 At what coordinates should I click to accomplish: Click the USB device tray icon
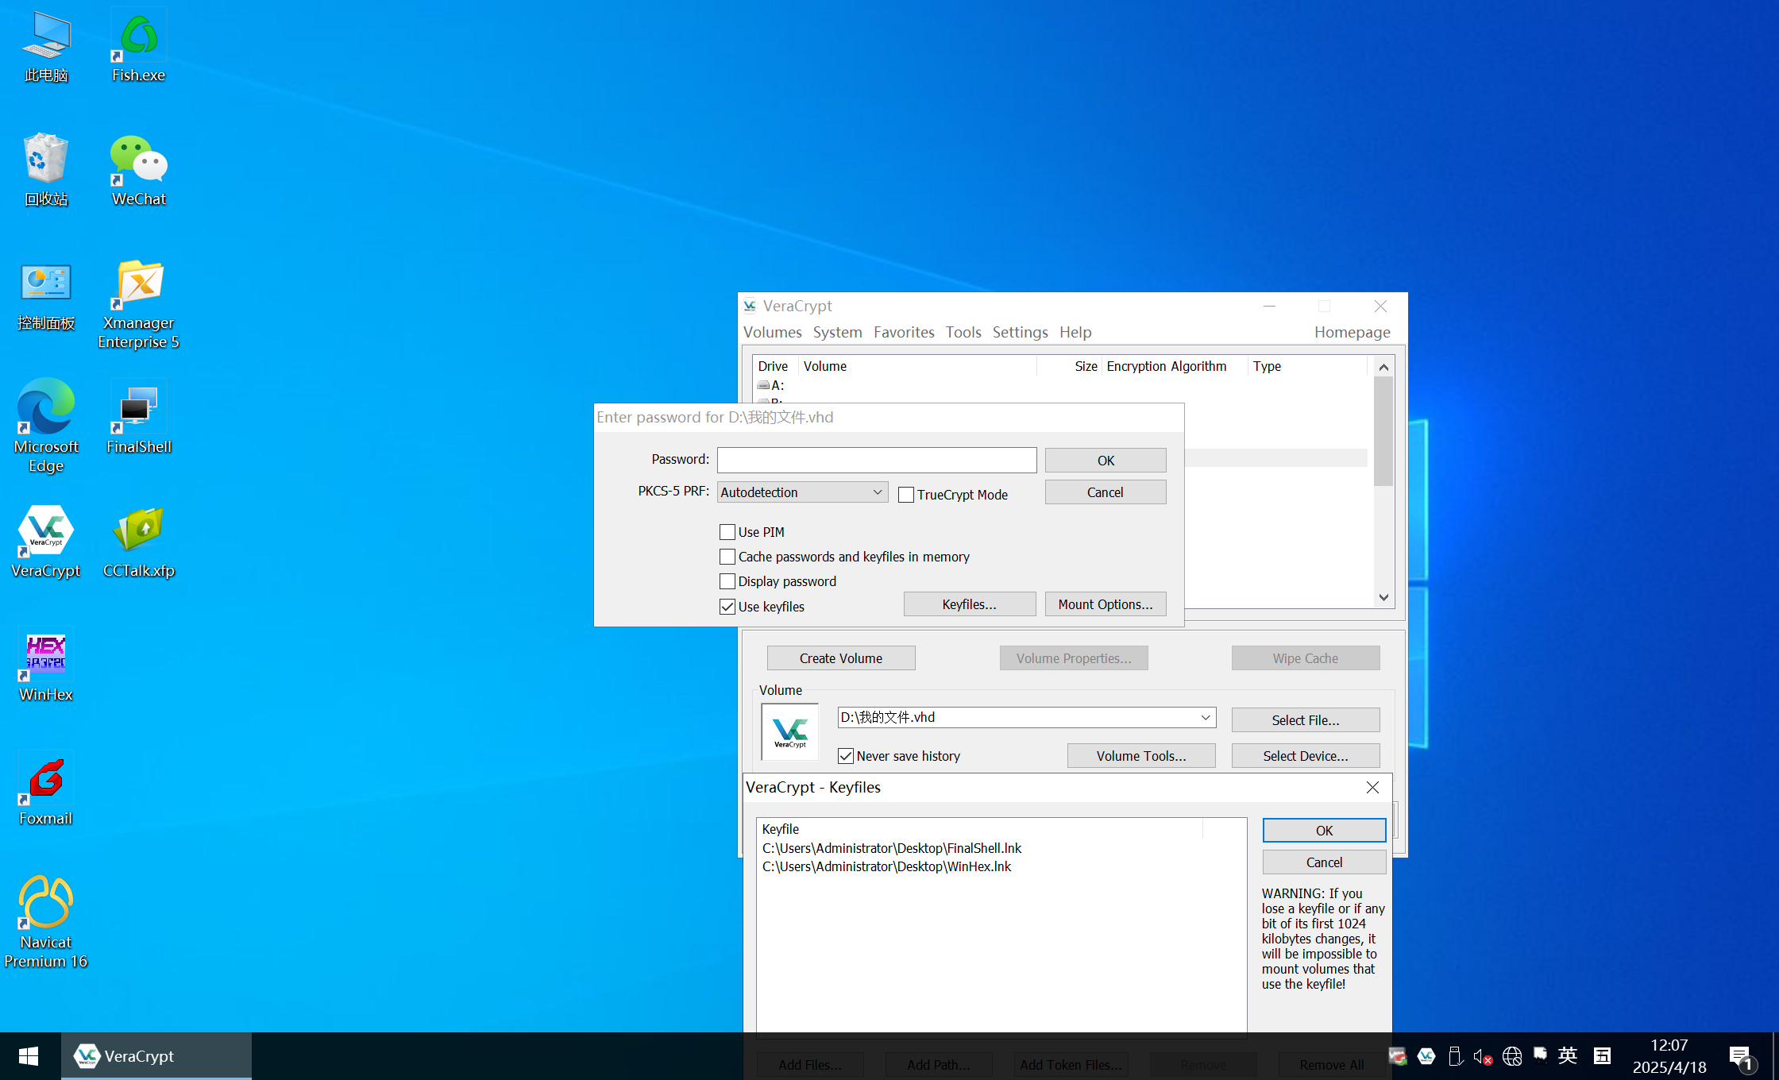coord(1455,1056)
